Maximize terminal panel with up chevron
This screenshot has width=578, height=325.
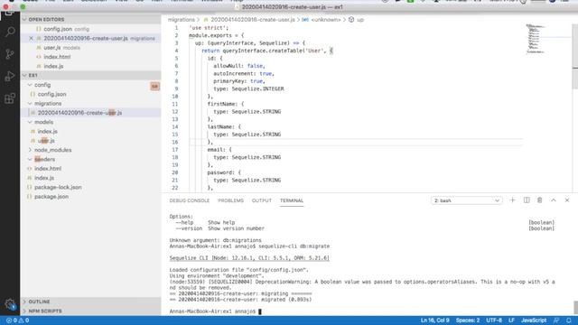point(554,200)
